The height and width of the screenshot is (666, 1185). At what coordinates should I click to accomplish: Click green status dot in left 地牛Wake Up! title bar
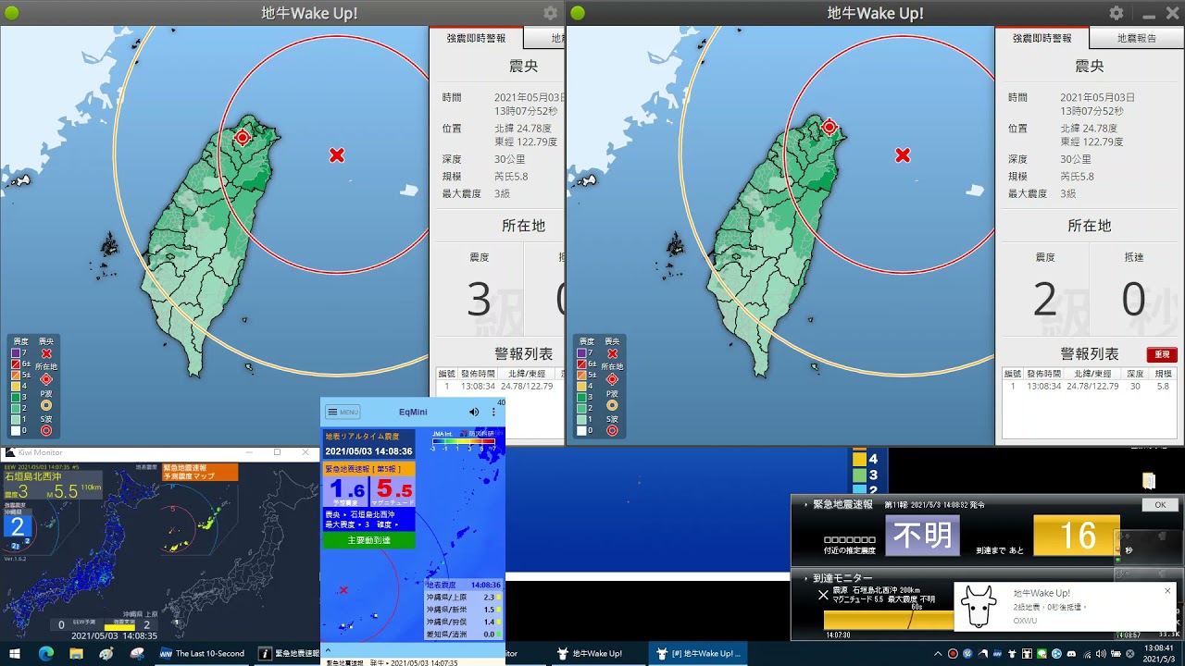[12, 13]
